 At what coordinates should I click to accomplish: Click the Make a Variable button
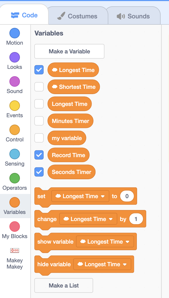pos(69,51)
